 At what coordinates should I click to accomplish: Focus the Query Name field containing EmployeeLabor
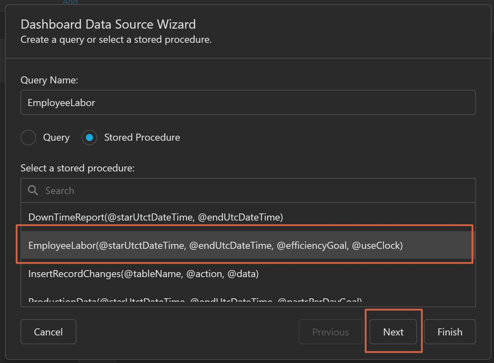tap(248, 103)
